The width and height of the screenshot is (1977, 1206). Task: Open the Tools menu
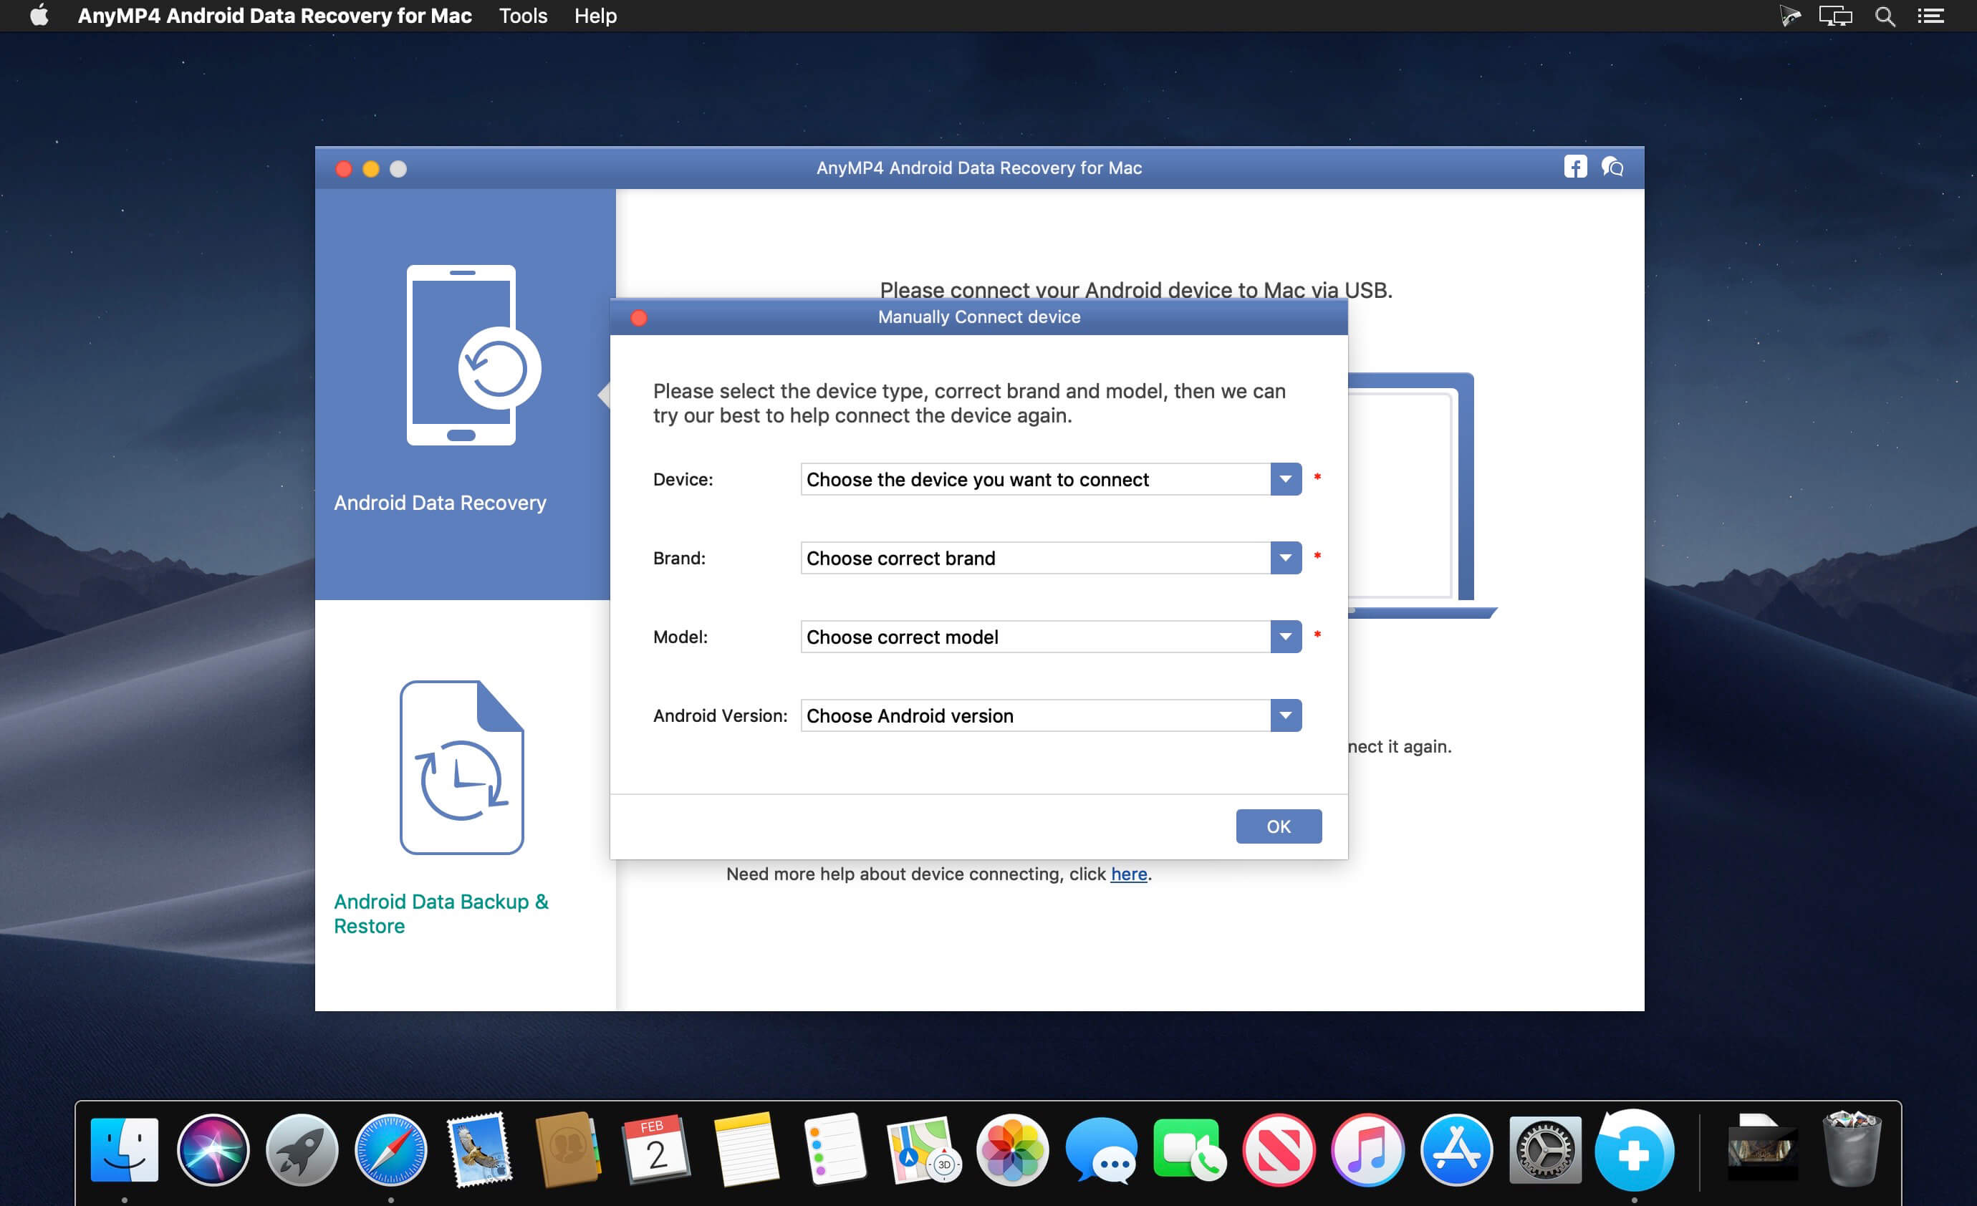pyautogui.click(x=522, y=16)
